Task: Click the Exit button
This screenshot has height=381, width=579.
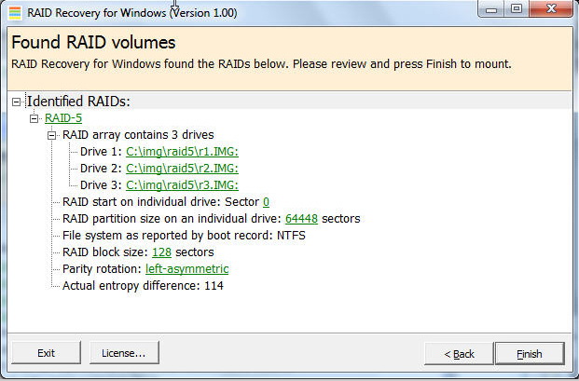Action: [47, 353]
